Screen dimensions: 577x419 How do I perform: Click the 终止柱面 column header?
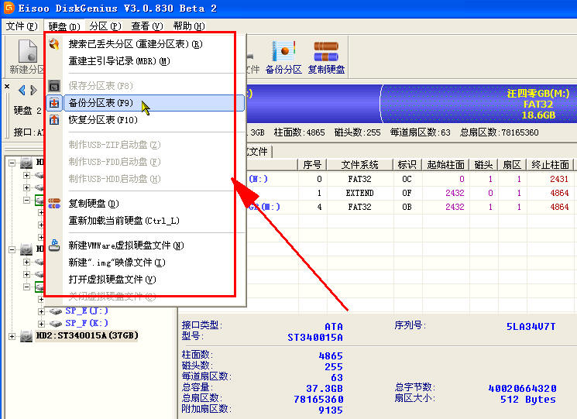click(550, 164)
